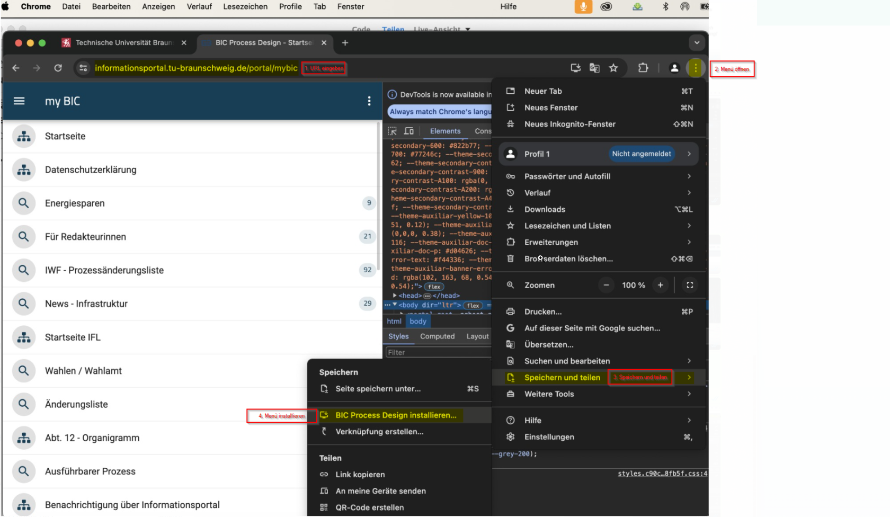Open Downloads from Chrome menu

coord(599,209)
